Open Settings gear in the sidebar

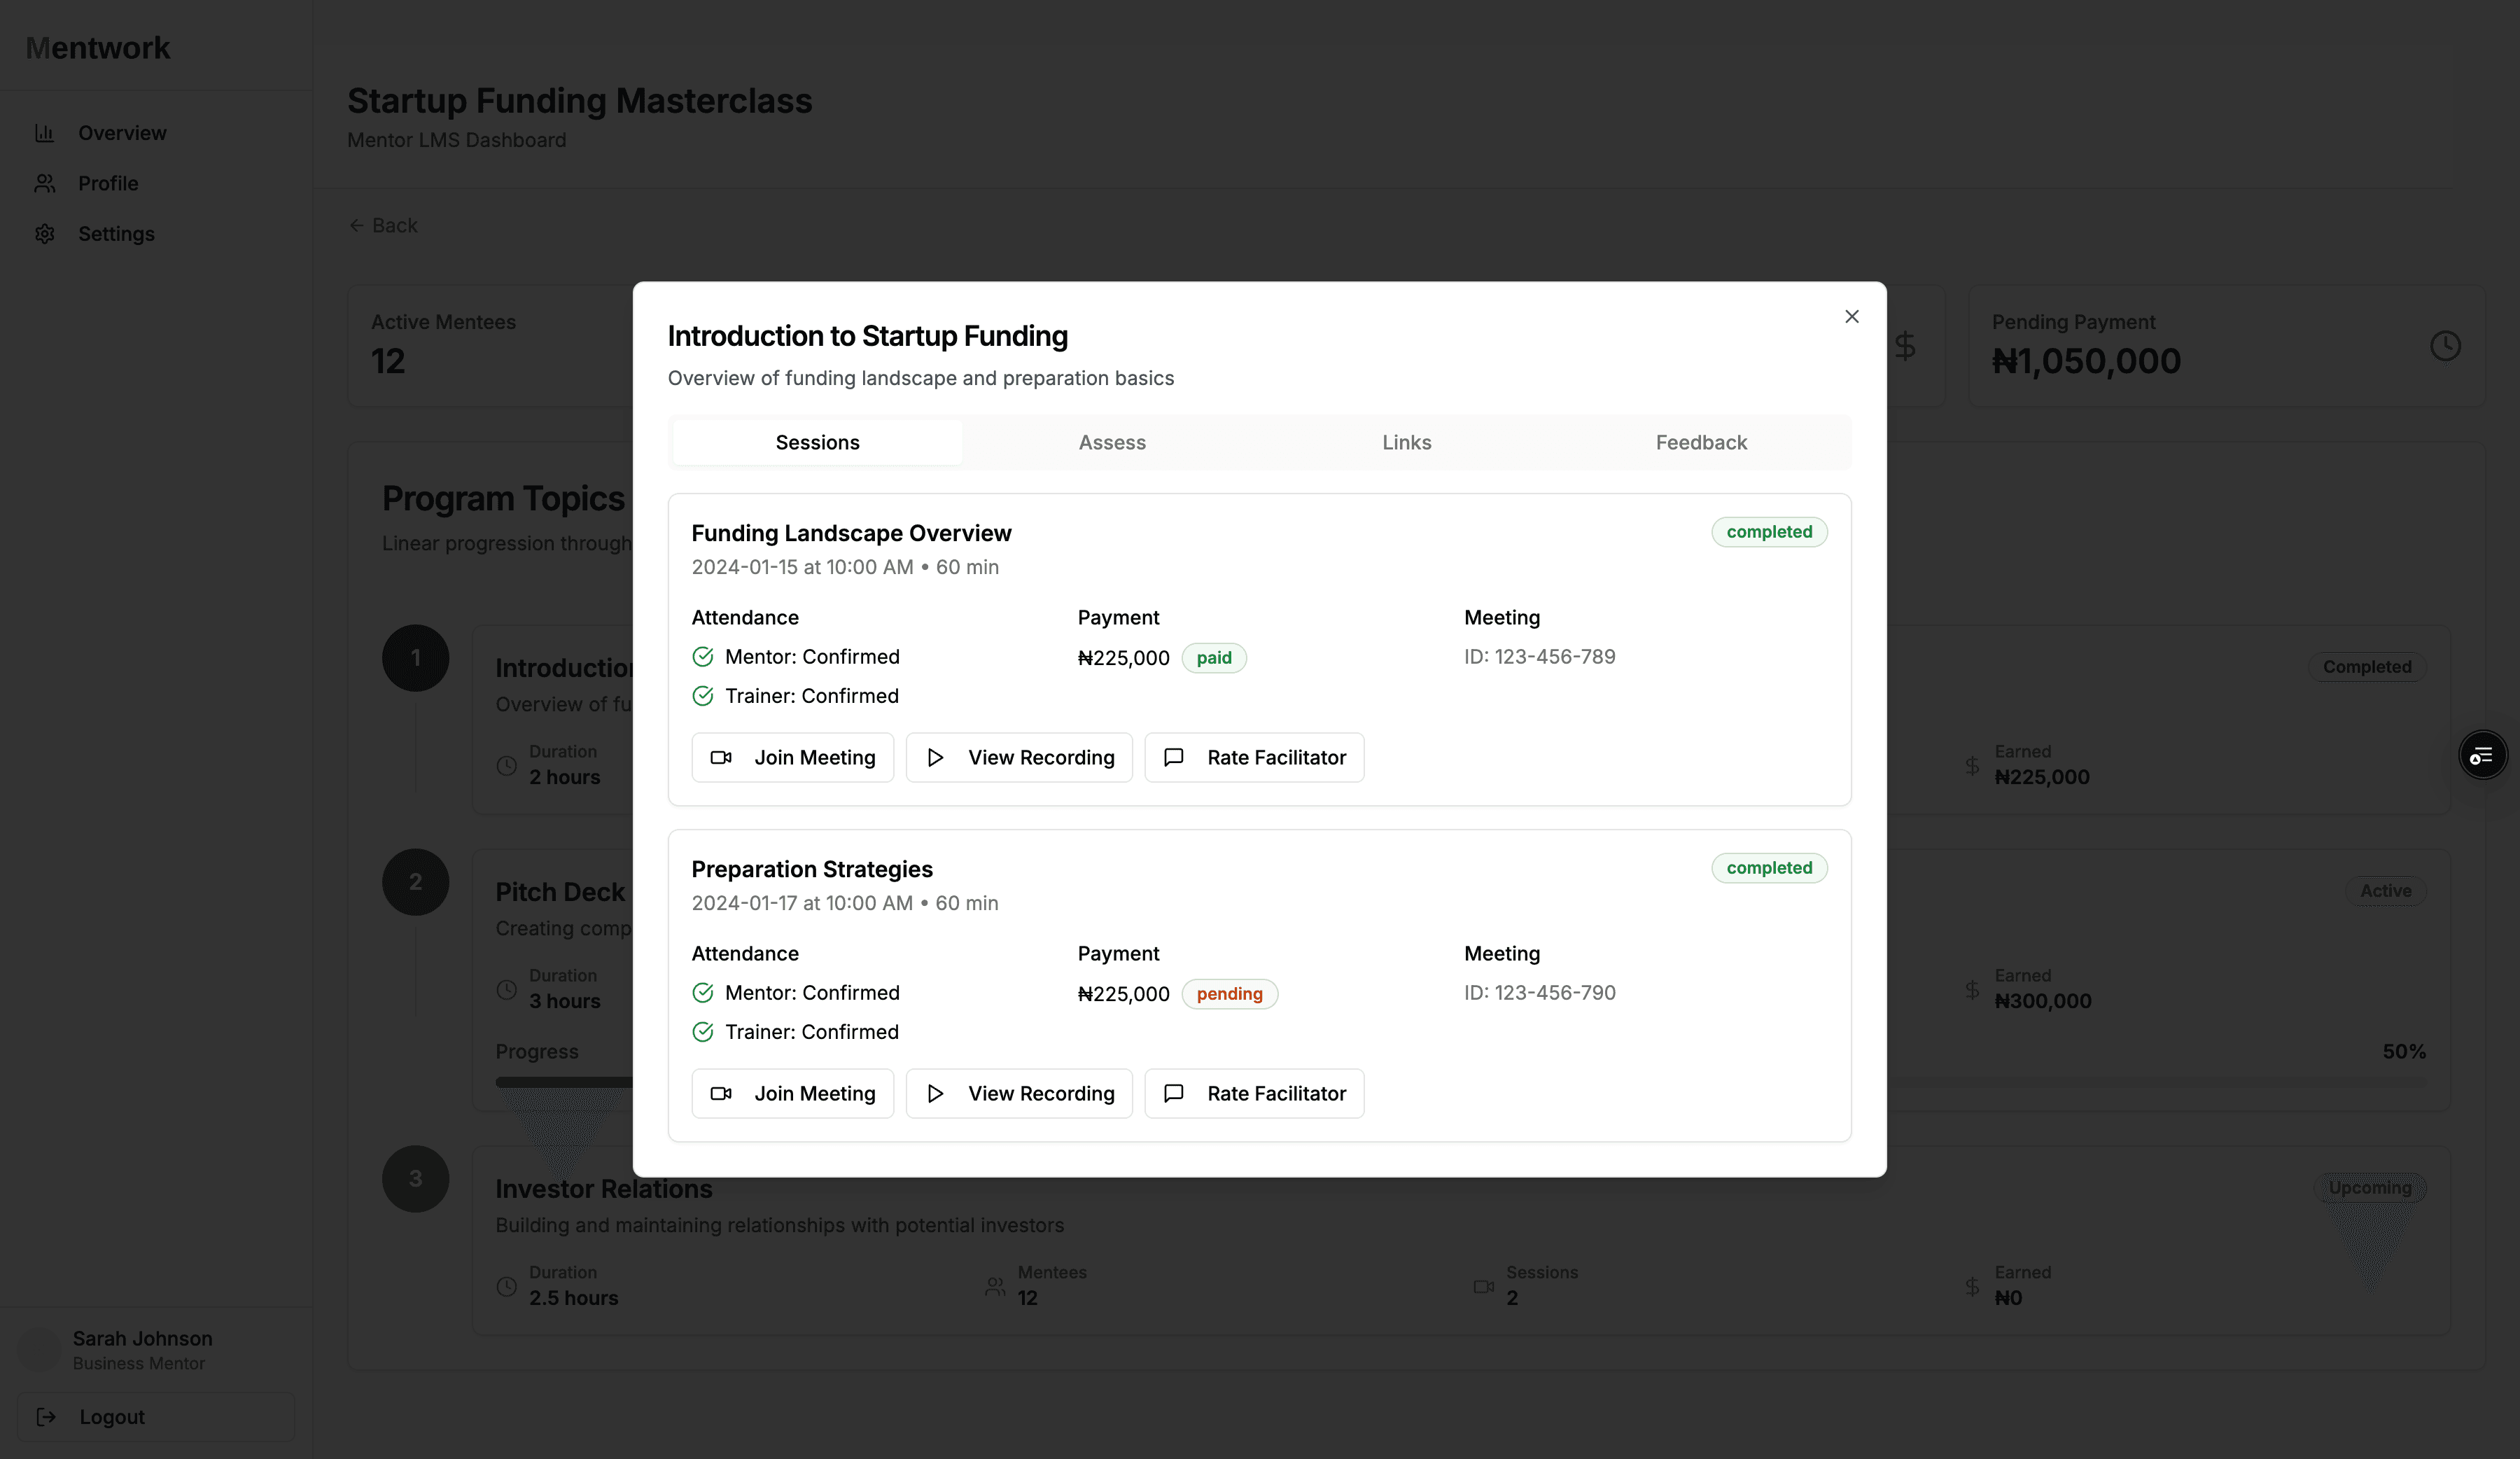pyautogui.click(x=45, y=234)
